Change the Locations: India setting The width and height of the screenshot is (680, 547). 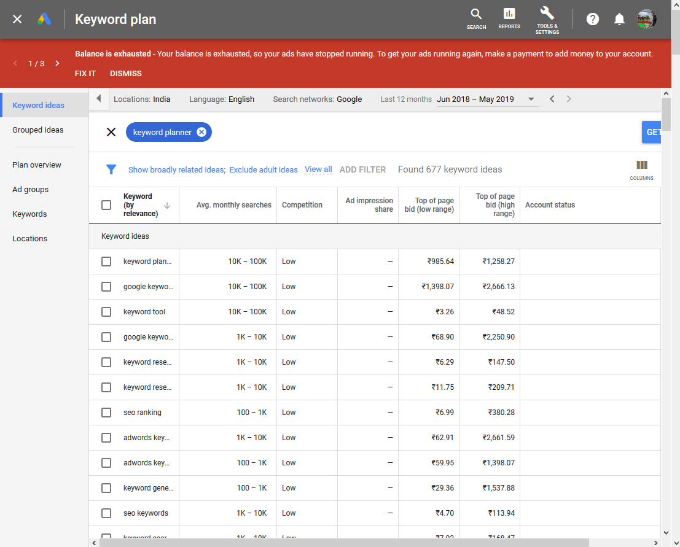point(142,99)
